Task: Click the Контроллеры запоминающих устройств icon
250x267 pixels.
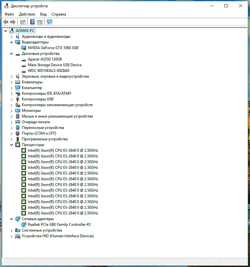Action: [18, 105]
